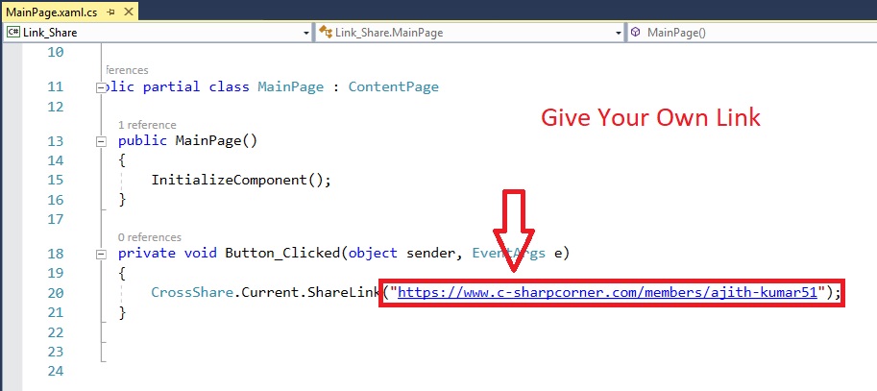877x391 pixels.
Task: Open the MainPage() member dropdown
Action: [752, 33]
